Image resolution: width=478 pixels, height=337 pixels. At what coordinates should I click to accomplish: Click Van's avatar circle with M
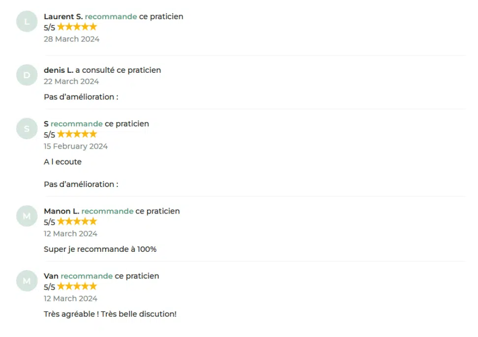[27, 281]
